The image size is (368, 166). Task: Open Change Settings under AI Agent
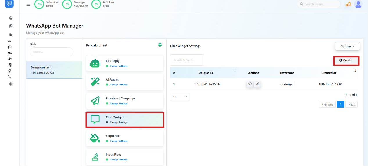click(x=119, y=85)
